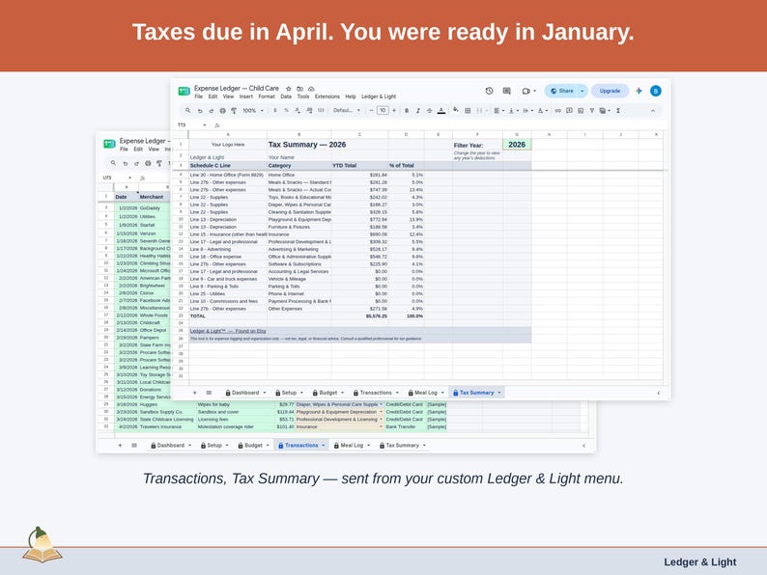The height and width of the screenshot is (575, 767).
Task: Click the redo arrow in front toolbar
Action: click(211, 111)
